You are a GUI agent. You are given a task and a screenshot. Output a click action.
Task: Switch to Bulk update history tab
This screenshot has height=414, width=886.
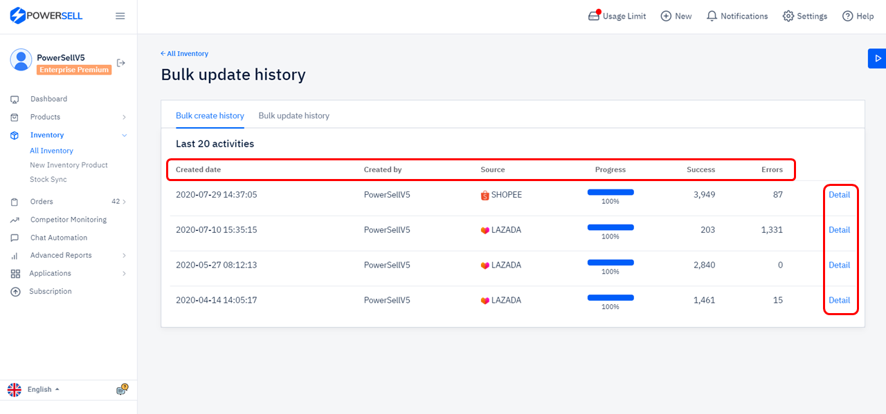pos(293,115)
